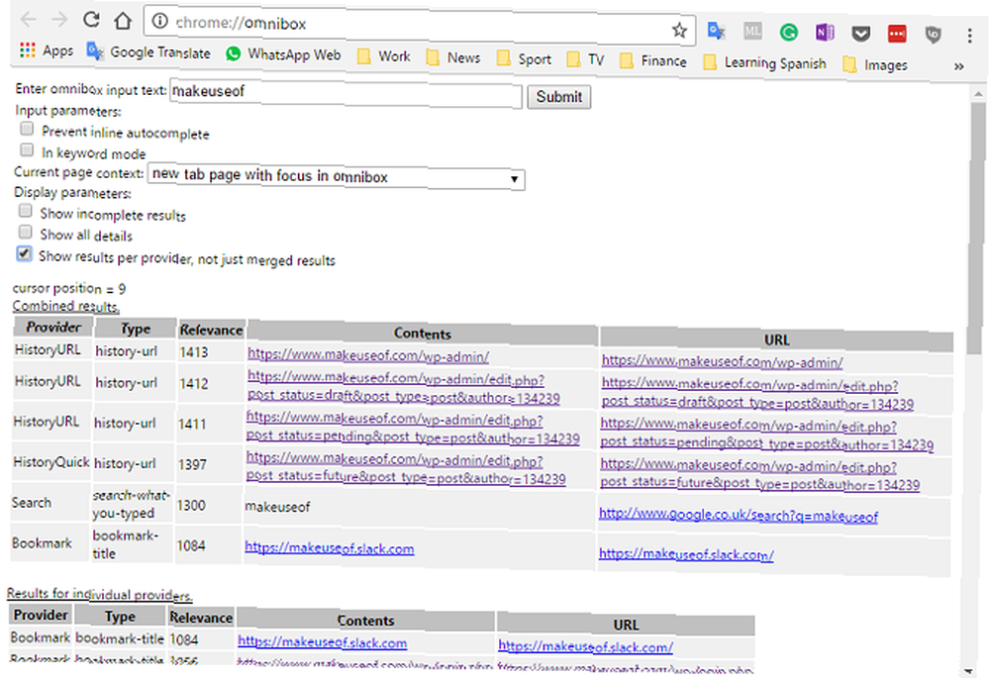The width and height of the screenshot is (990, 681).
Task: Check the Show all details option
Action: pyautogui.click(x=26, y=232)
